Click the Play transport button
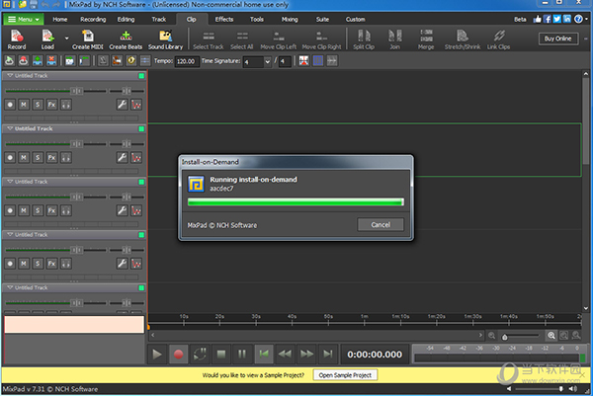Image resolution: width=593 pixels, height=396 pixels. (157, 355)
